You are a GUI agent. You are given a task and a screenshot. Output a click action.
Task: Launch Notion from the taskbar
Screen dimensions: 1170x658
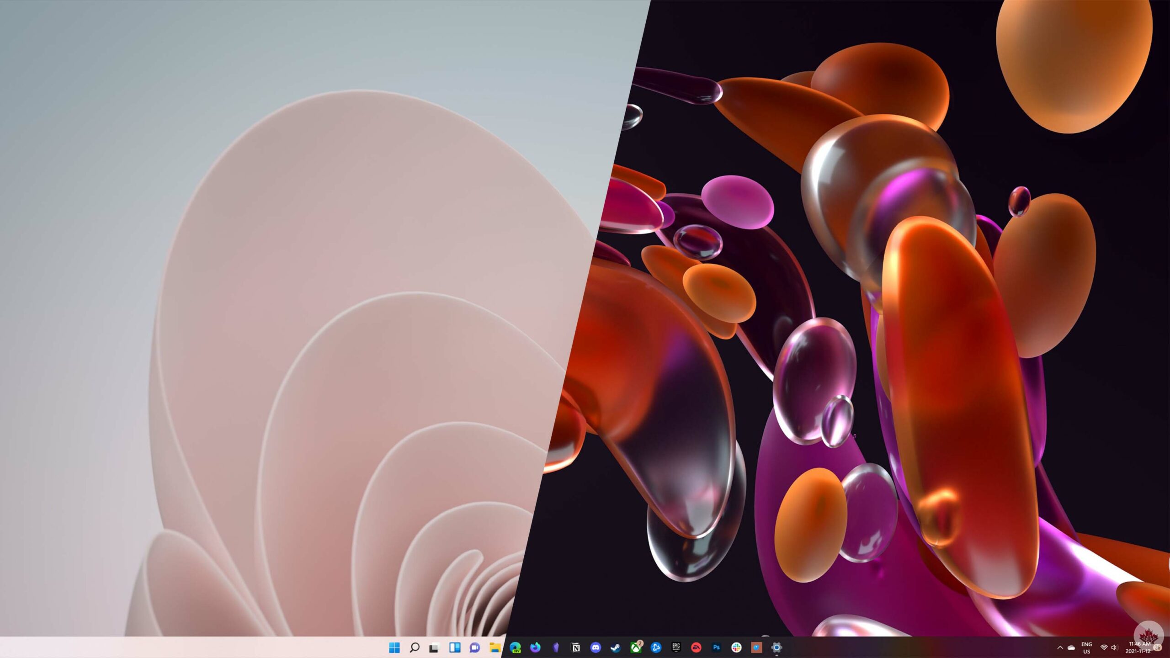(576, 647)
